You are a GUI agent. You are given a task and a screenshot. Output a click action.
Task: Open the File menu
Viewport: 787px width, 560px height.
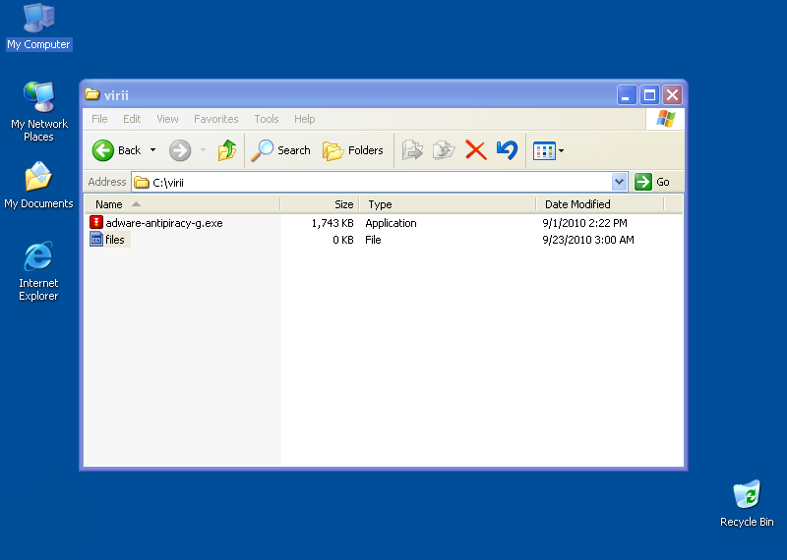99,119
